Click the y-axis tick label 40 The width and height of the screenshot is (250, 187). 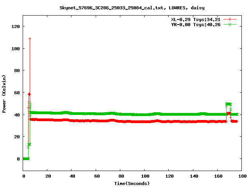point(17,115)
